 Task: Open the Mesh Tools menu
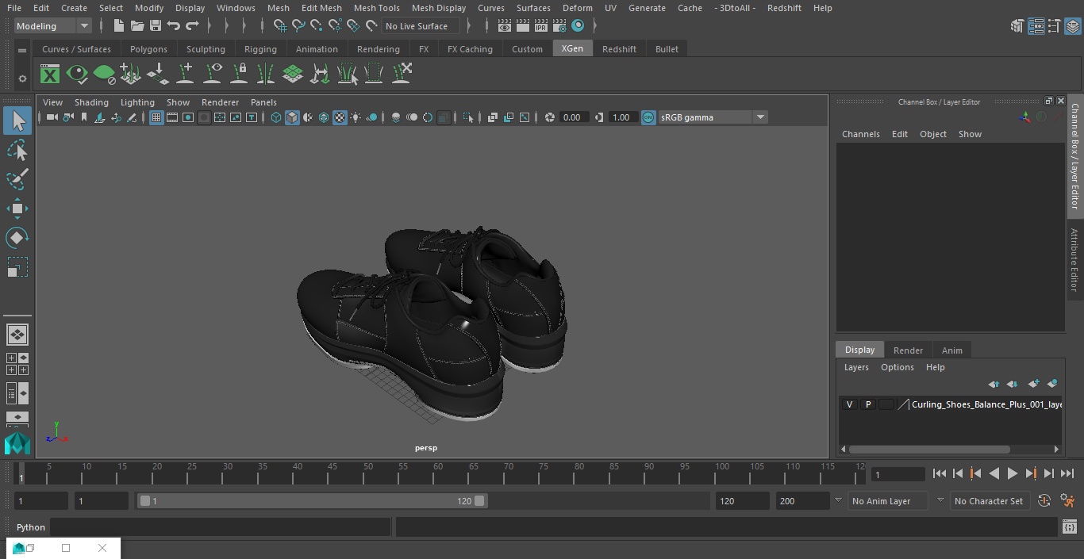(376, 8)
